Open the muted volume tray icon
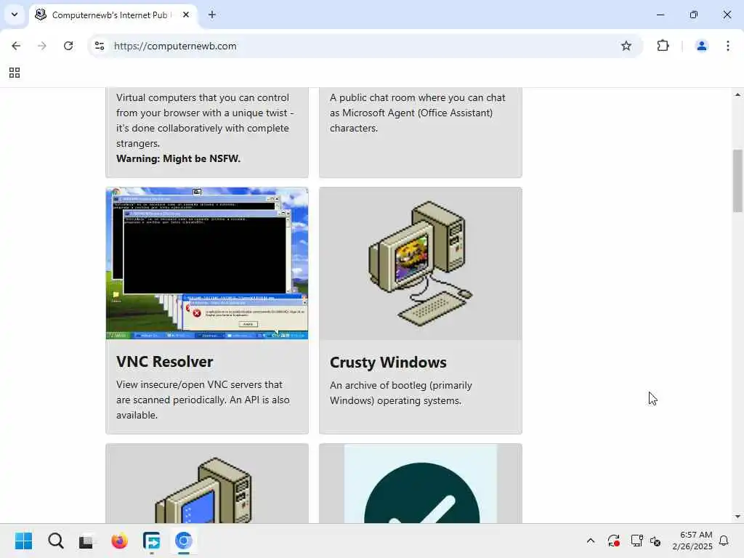This screenshot has height=558, width=744. tap(655, 541)
